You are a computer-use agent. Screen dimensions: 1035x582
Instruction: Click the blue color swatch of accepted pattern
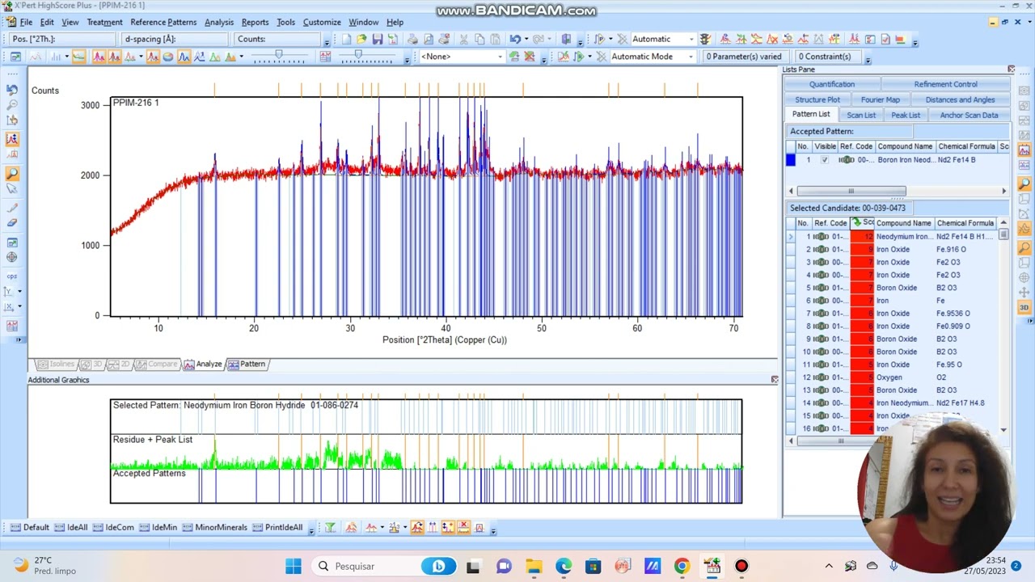pos(791,160)
